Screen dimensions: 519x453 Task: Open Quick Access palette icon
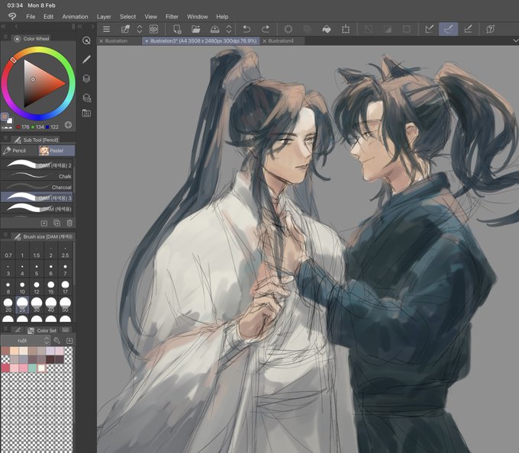click(86, 40)
